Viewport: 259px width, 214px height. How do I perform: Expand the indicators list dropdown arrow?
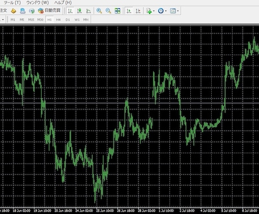pyautogui.click(x=154, y=11)
